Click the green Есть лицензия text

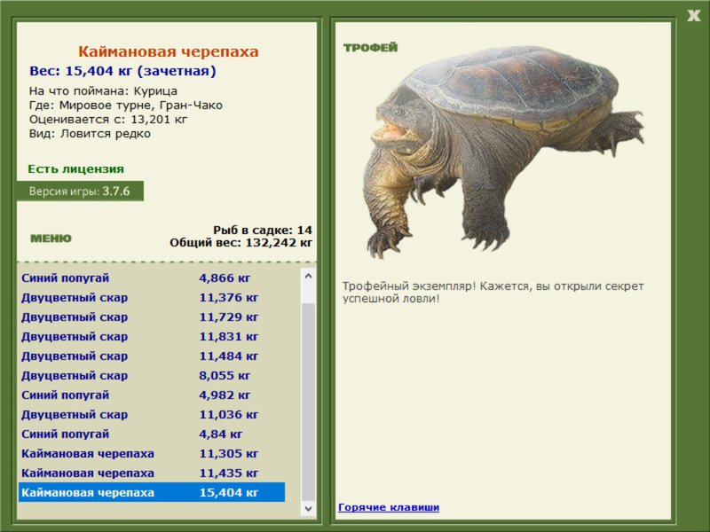click(x=75, y=168)
